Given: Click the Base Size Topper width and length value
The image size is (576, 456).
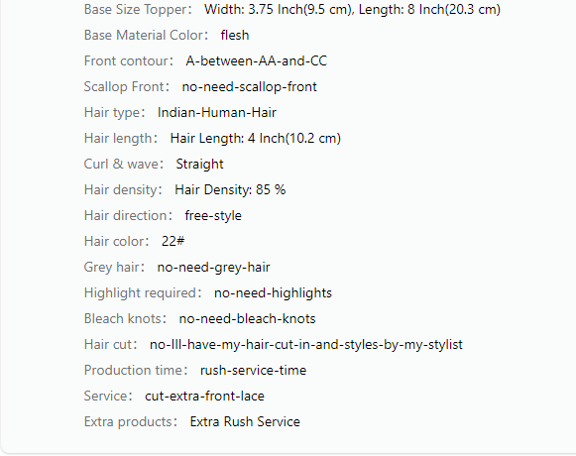Looking at the screenshot, I should pyautogui.click(x=352, y=10).
